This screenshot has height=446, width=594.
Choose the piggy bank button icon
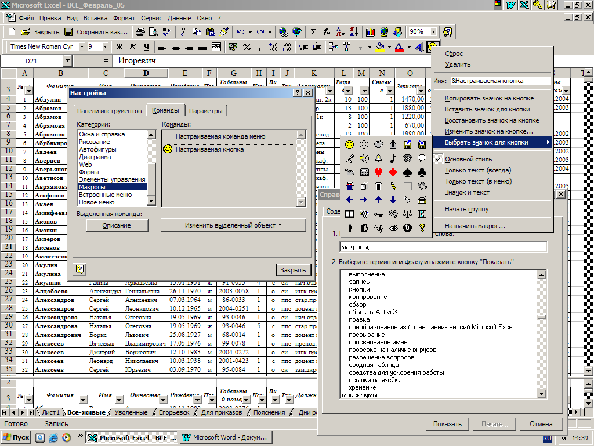point(378,144)
